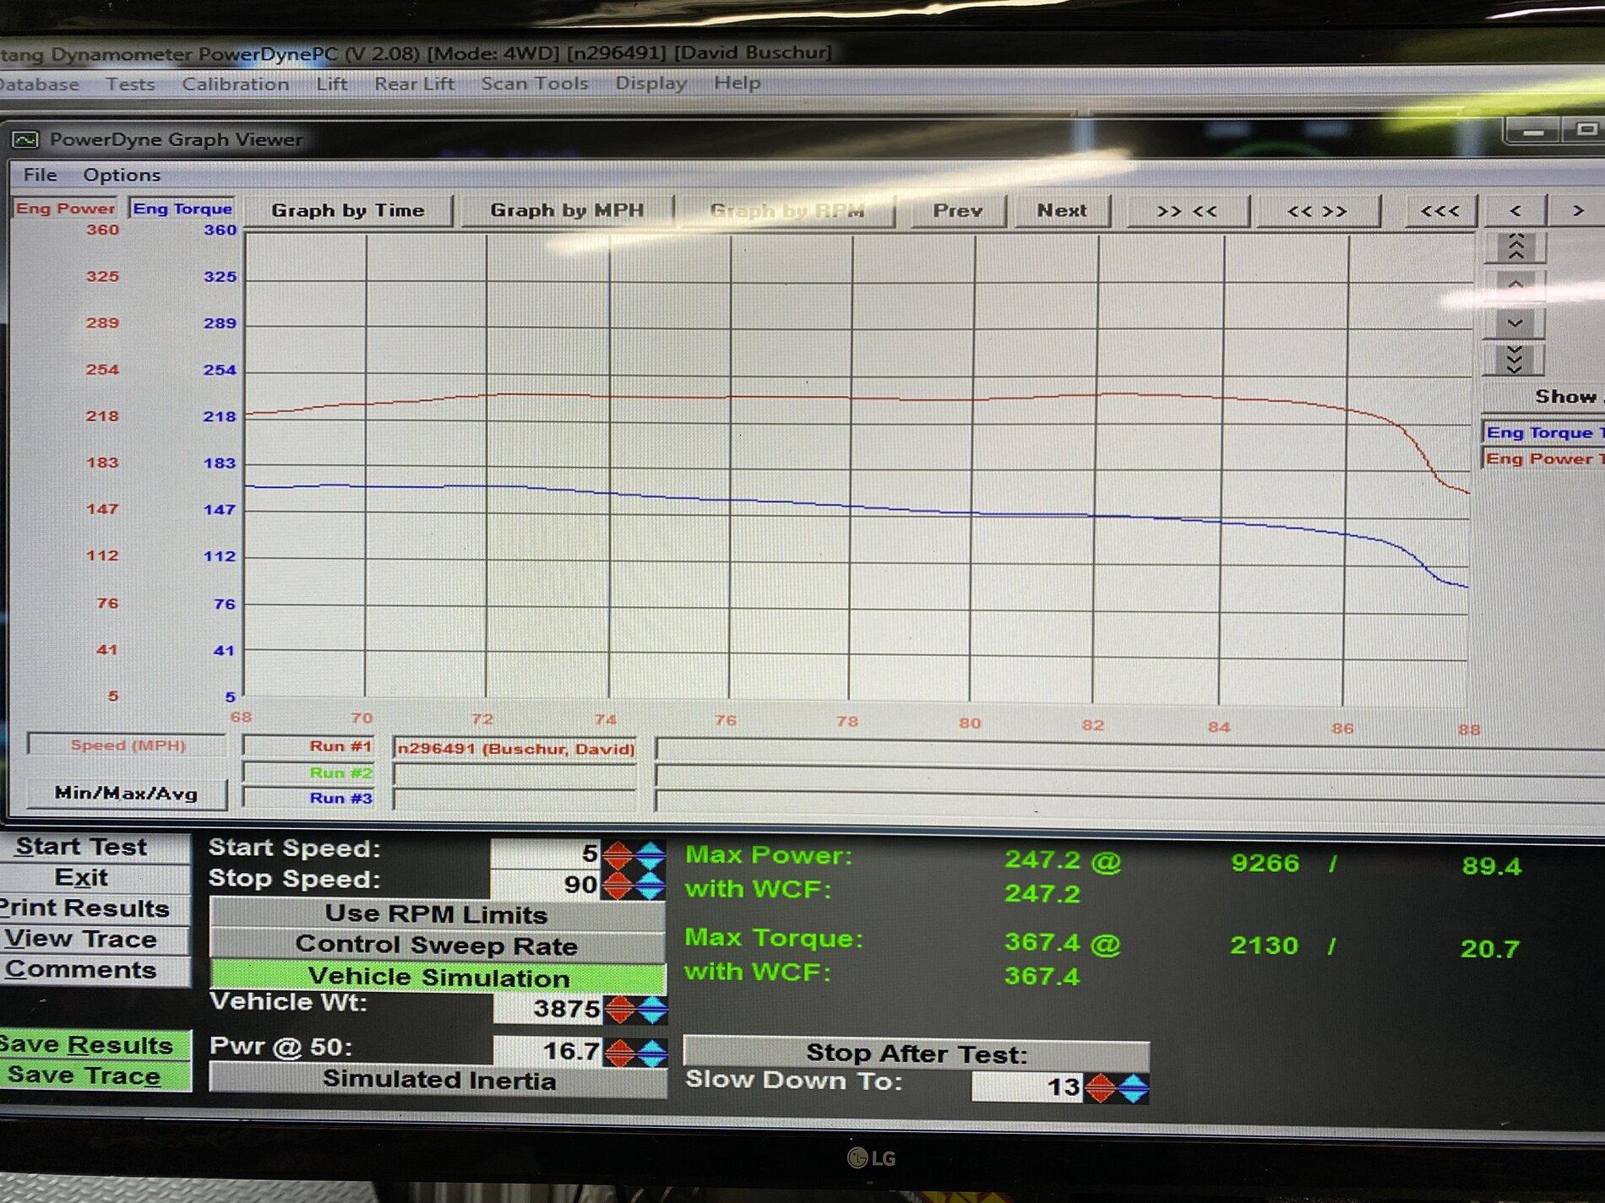Open the Database menu
1605x1203 pixels.
39,84
